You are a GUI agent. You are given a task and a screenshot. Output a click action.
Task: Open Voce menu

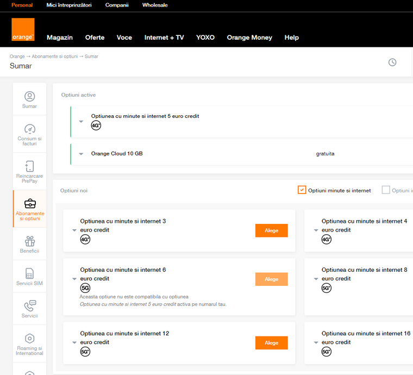(124, 37)
